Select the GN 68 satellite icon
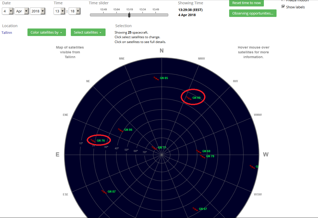Viewport: 318px width, 218px height. pyautogui.click(x=198, y=152)
